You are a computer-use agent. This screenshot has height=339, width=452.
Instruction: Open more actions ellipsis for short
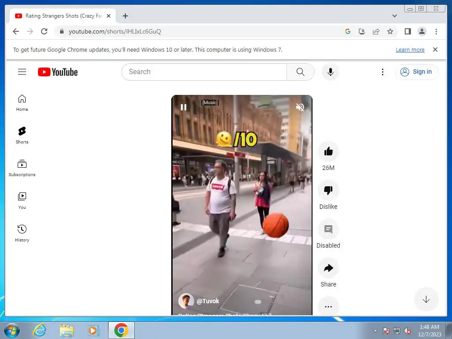328,306
